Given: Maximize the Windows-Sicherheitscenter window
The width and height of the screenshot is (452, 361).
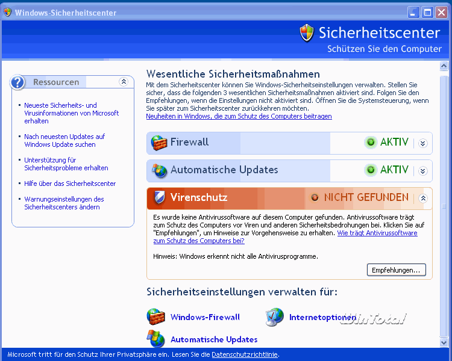Looking at the screenshot, I should tap(427, 13).
